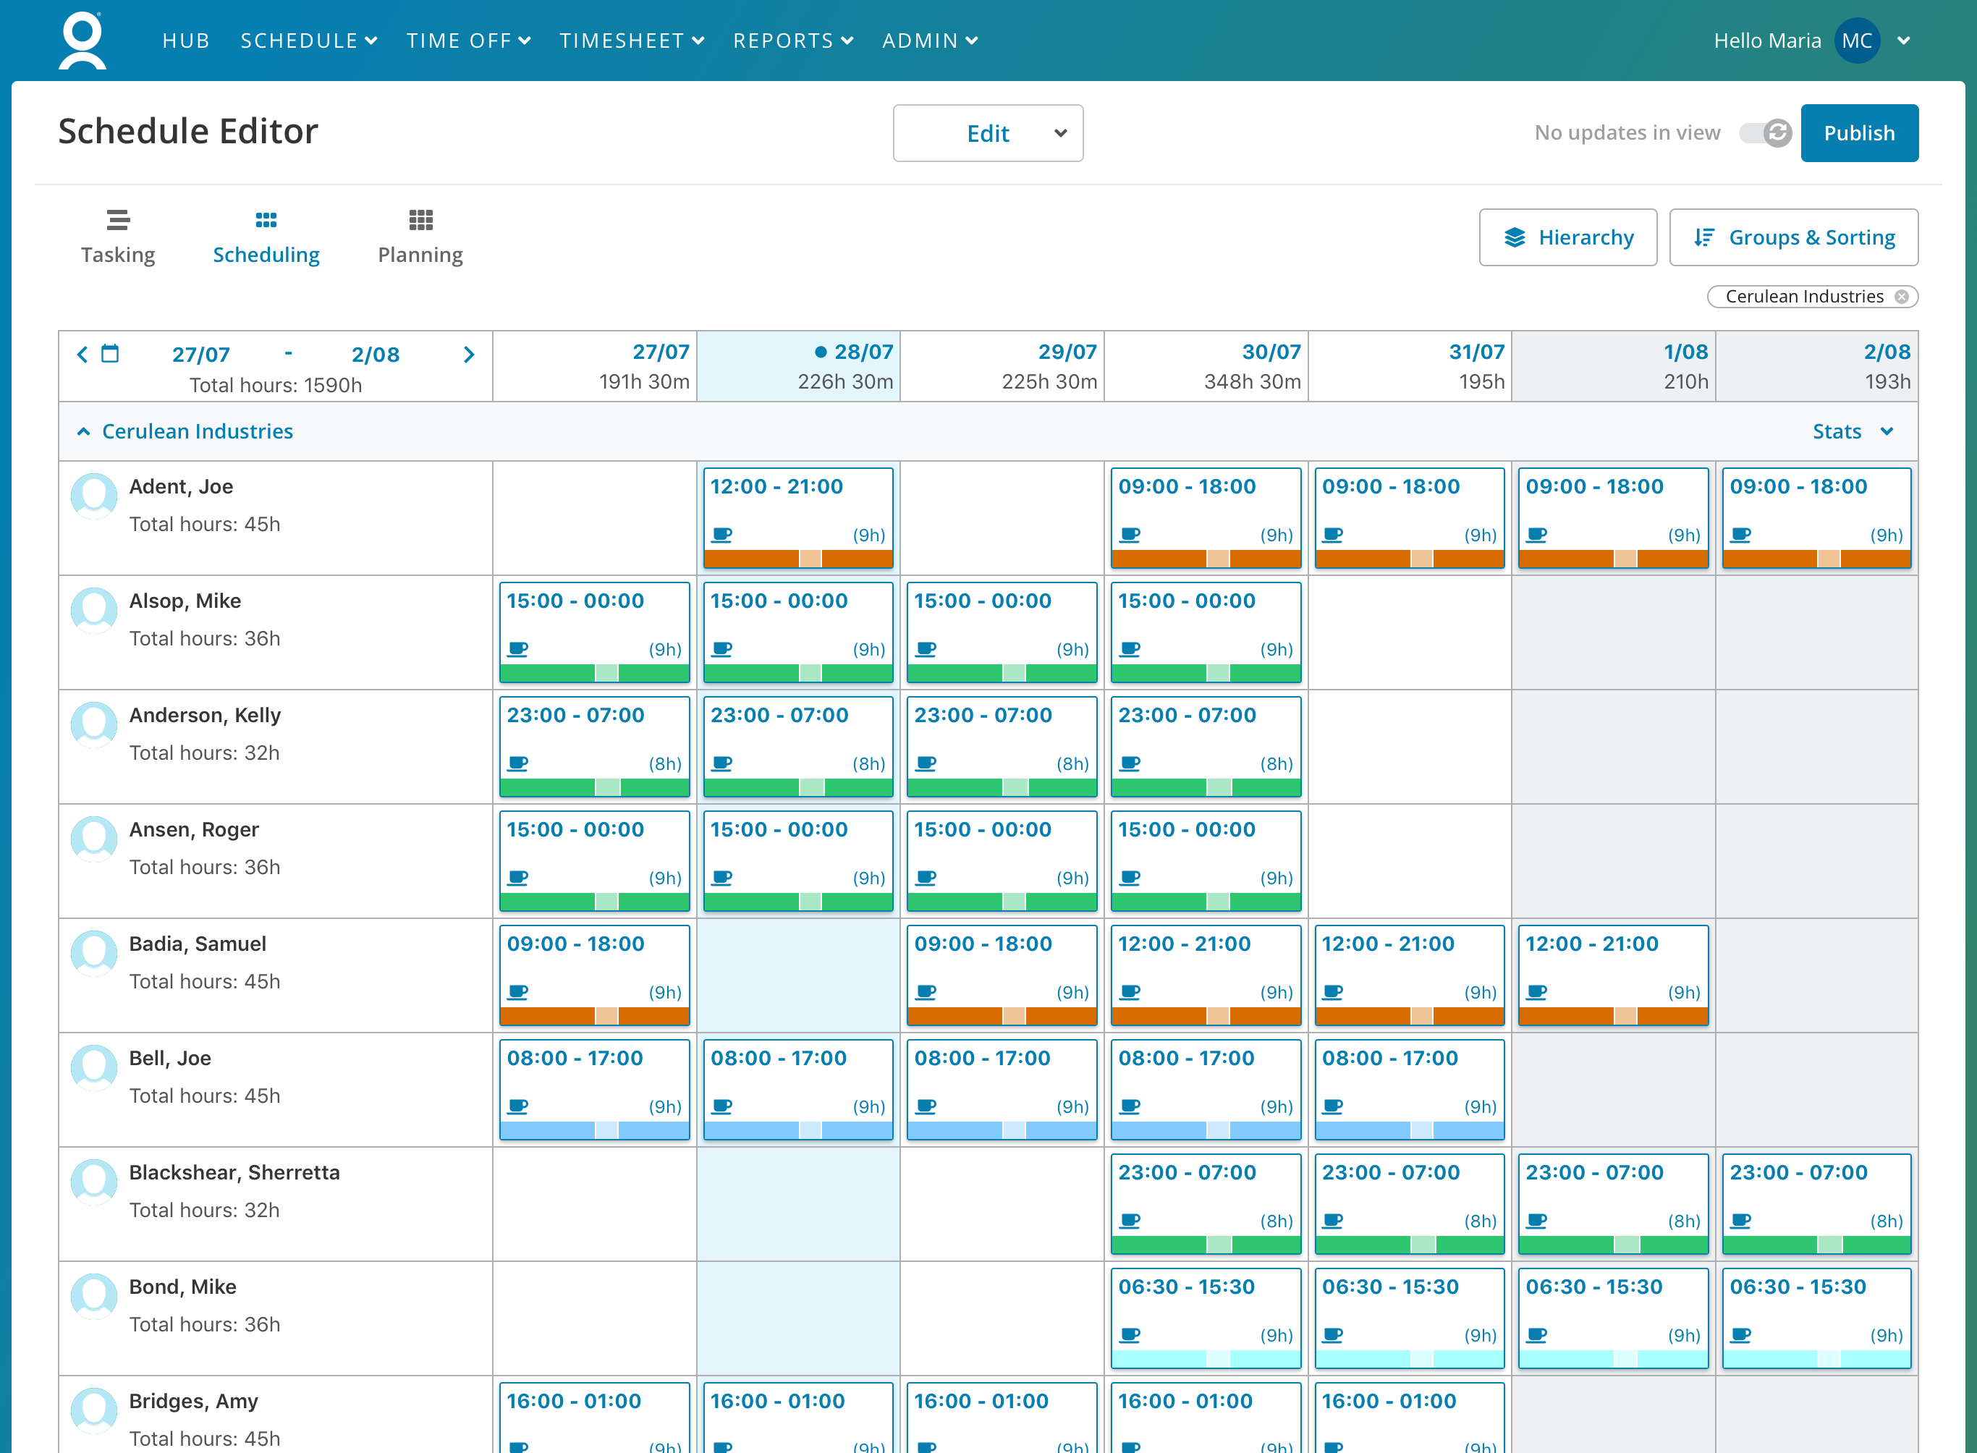Click Joe Adent's avatar
This screenshot has height=1453, width=1977.
[94, 496]
